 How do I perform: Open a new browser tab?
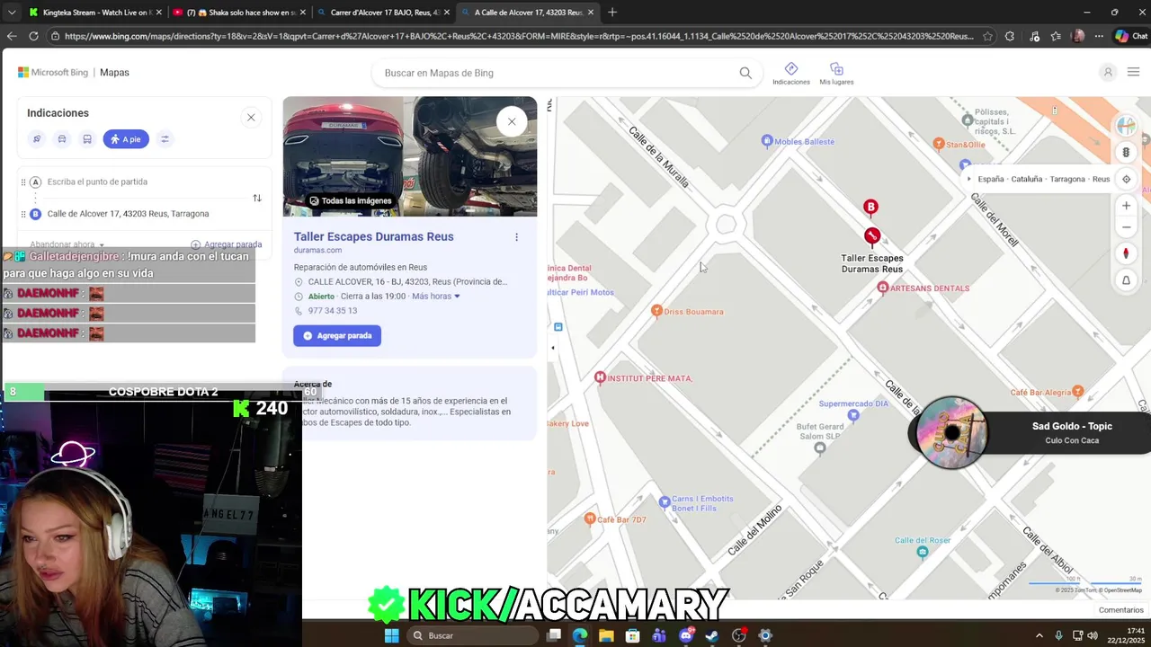612,13
